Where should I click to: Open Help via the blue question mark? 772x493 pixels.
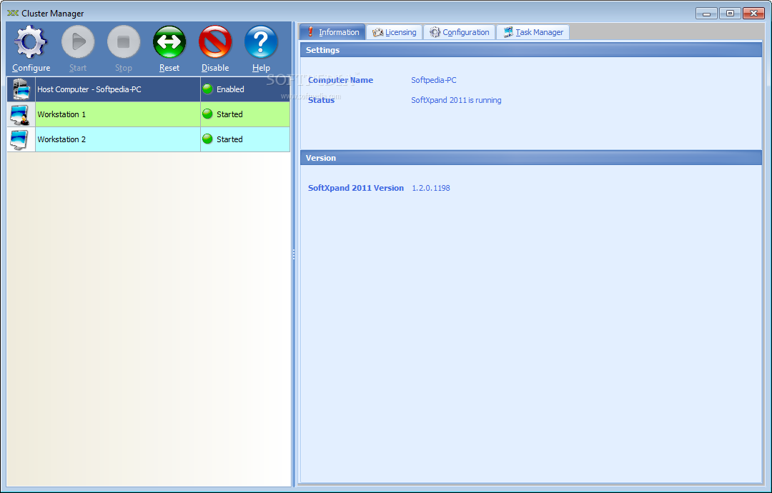[x=261, y=42]
